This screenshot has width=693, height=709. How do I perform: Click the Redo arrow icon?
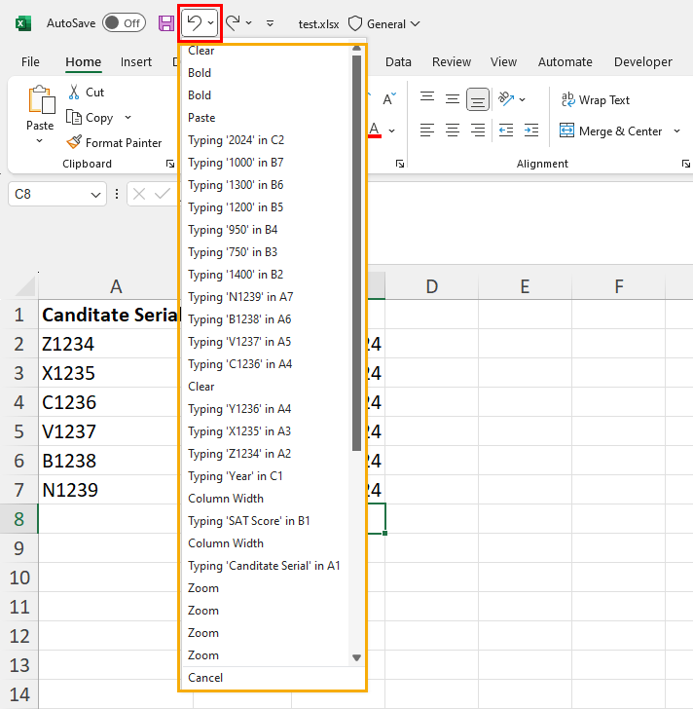tap(233, 22)
